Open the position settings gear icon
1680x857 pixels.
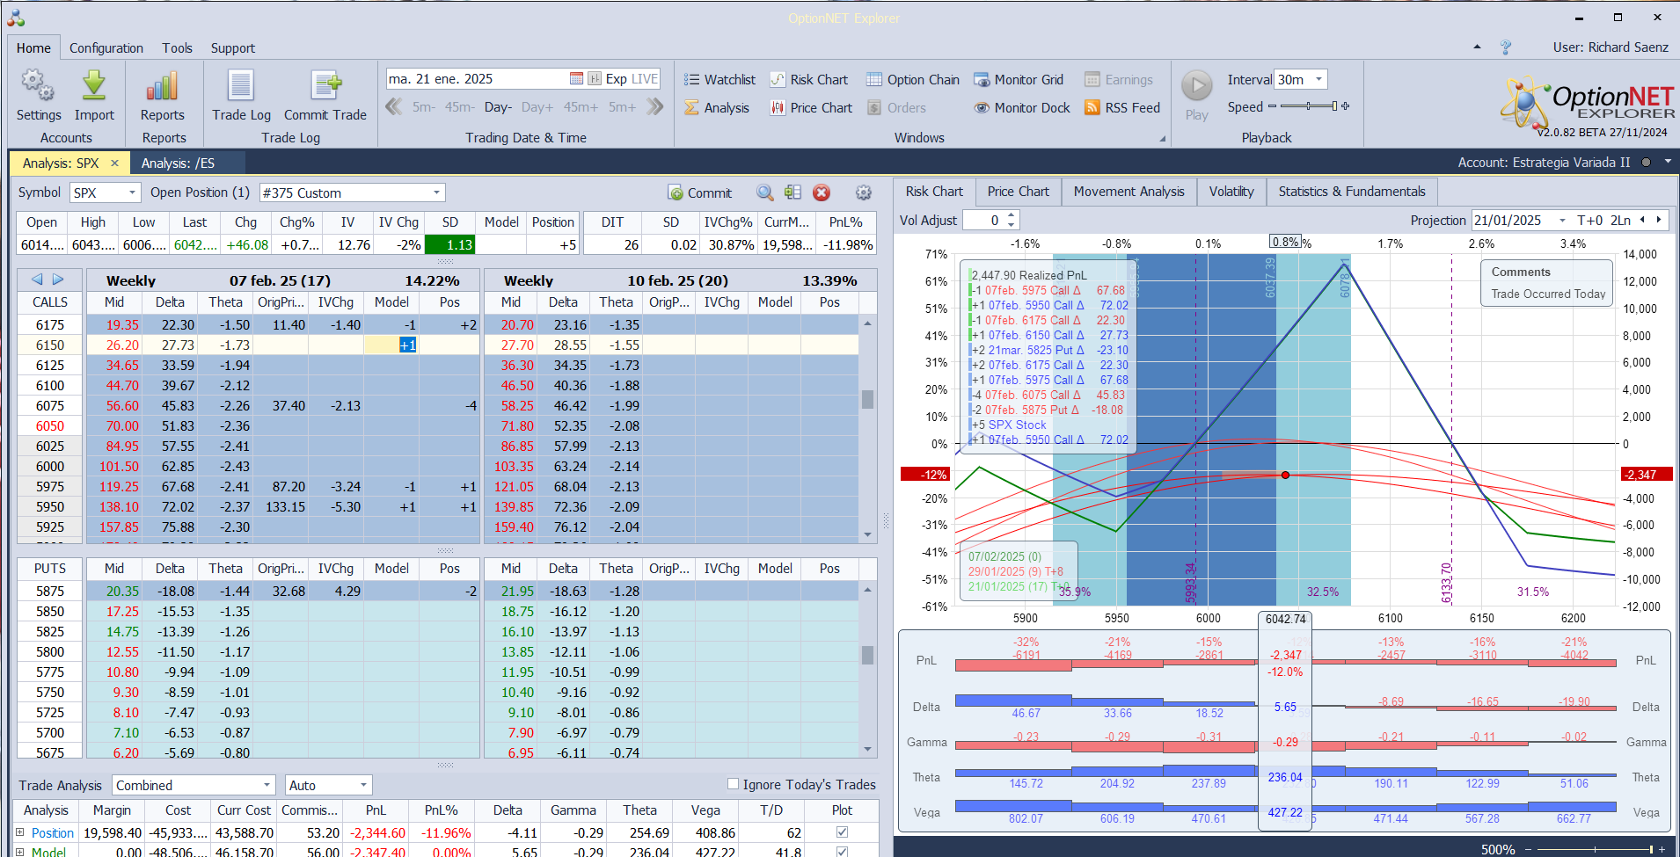(x=864, y=193)
